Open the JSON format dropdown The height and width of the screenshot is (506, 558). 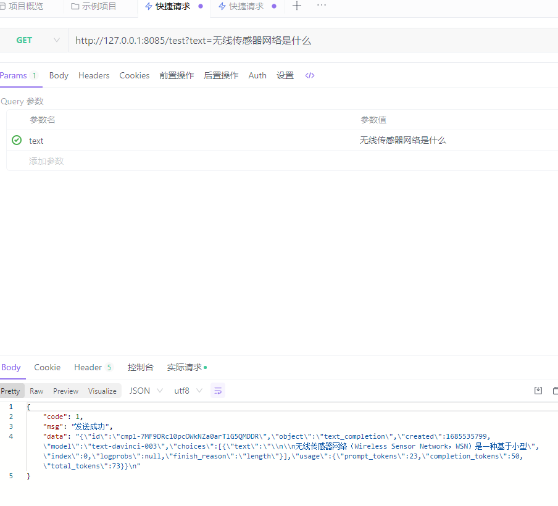tap(146, 391)
